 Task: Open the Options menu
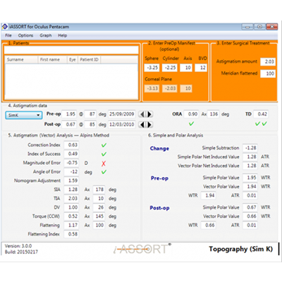click(x=25, y=35)
